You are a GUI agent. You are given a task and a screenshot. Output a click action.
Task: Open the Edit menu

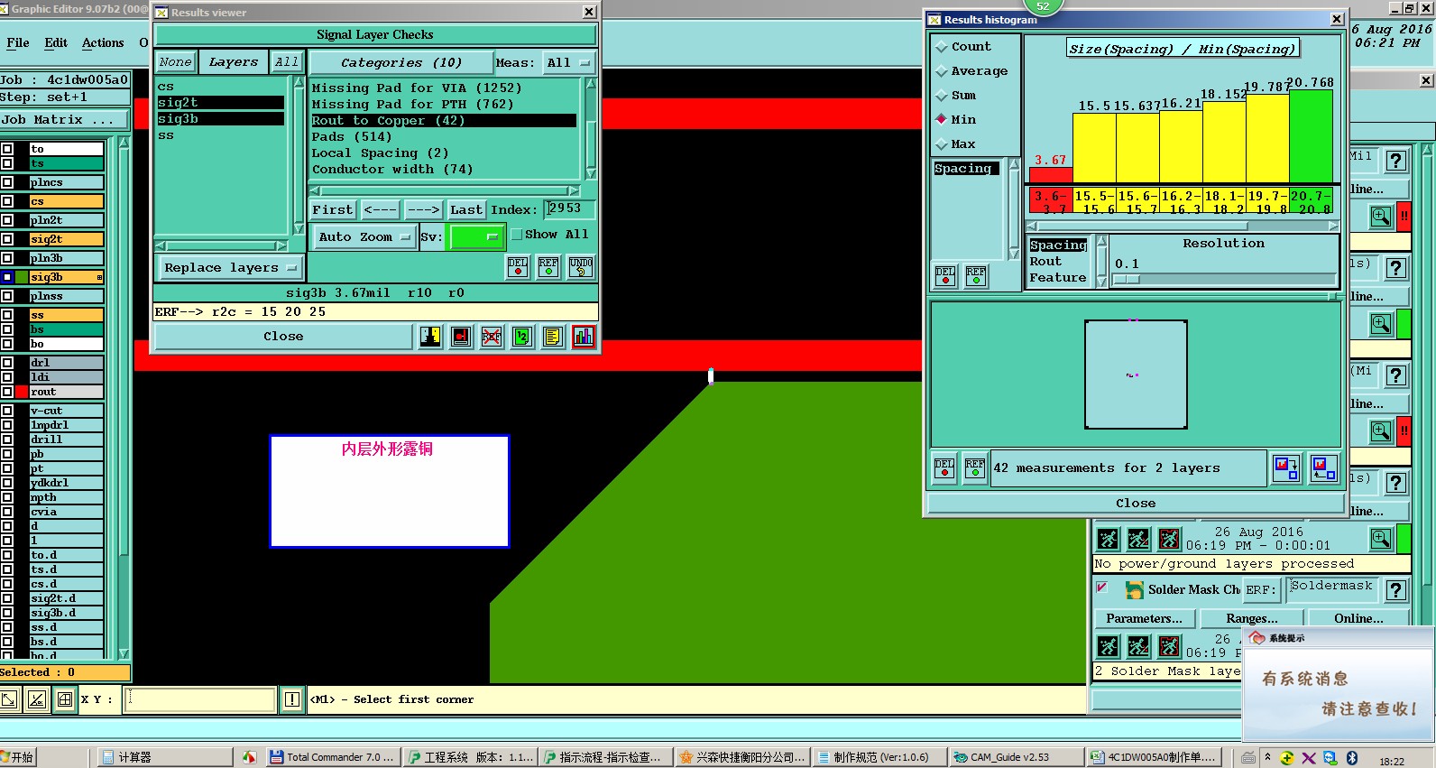(56, 42)
